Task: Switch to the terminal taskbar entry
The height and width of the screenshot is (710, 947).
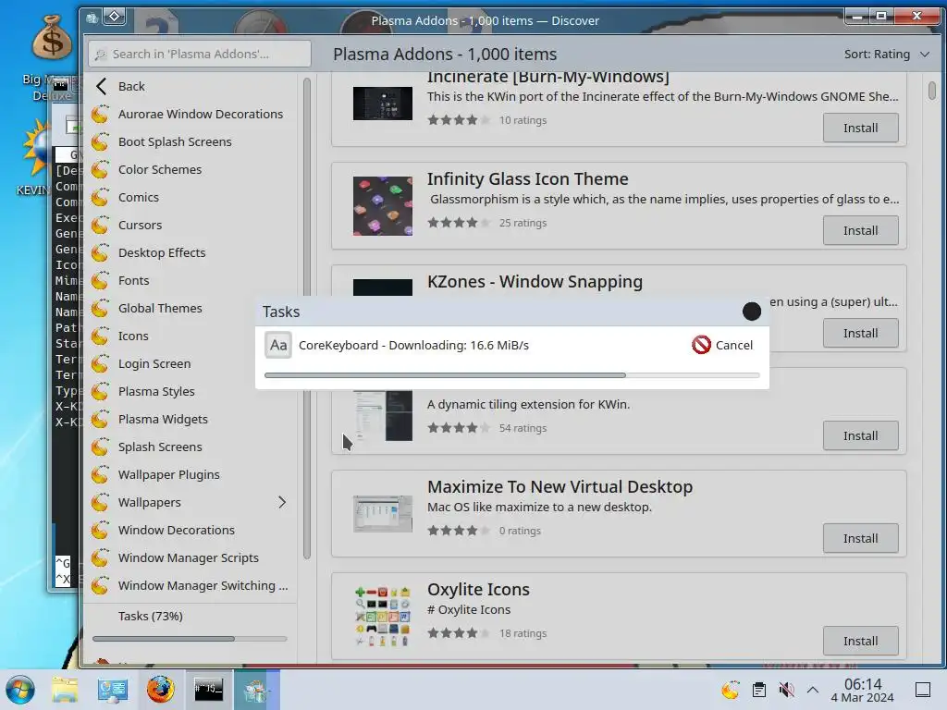Action: (x=208, y=690)
